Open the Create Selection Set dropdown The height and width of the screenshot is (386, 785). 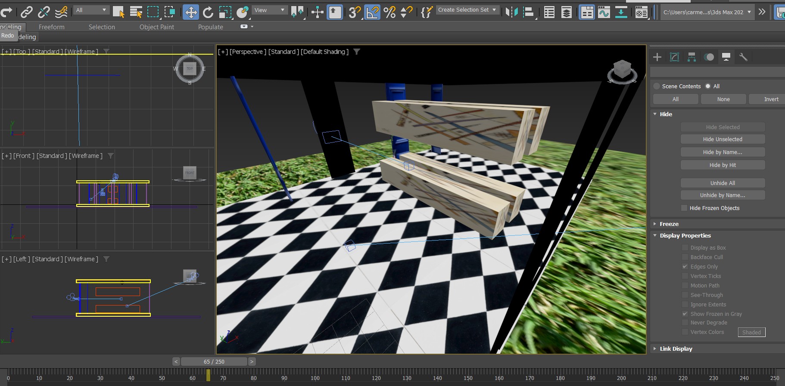[467, 10]
